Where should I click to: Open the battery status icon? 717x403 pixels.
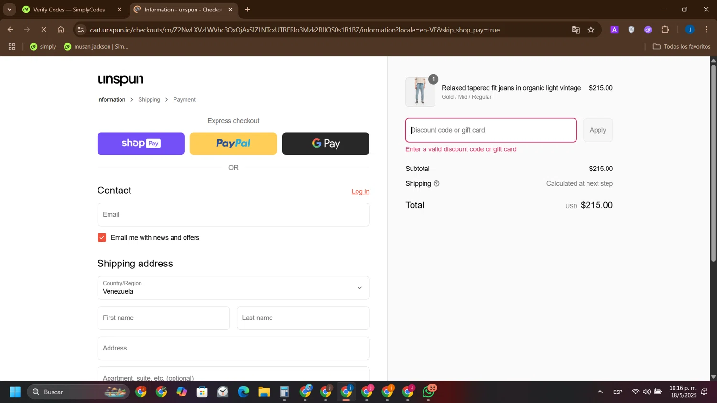658,392
